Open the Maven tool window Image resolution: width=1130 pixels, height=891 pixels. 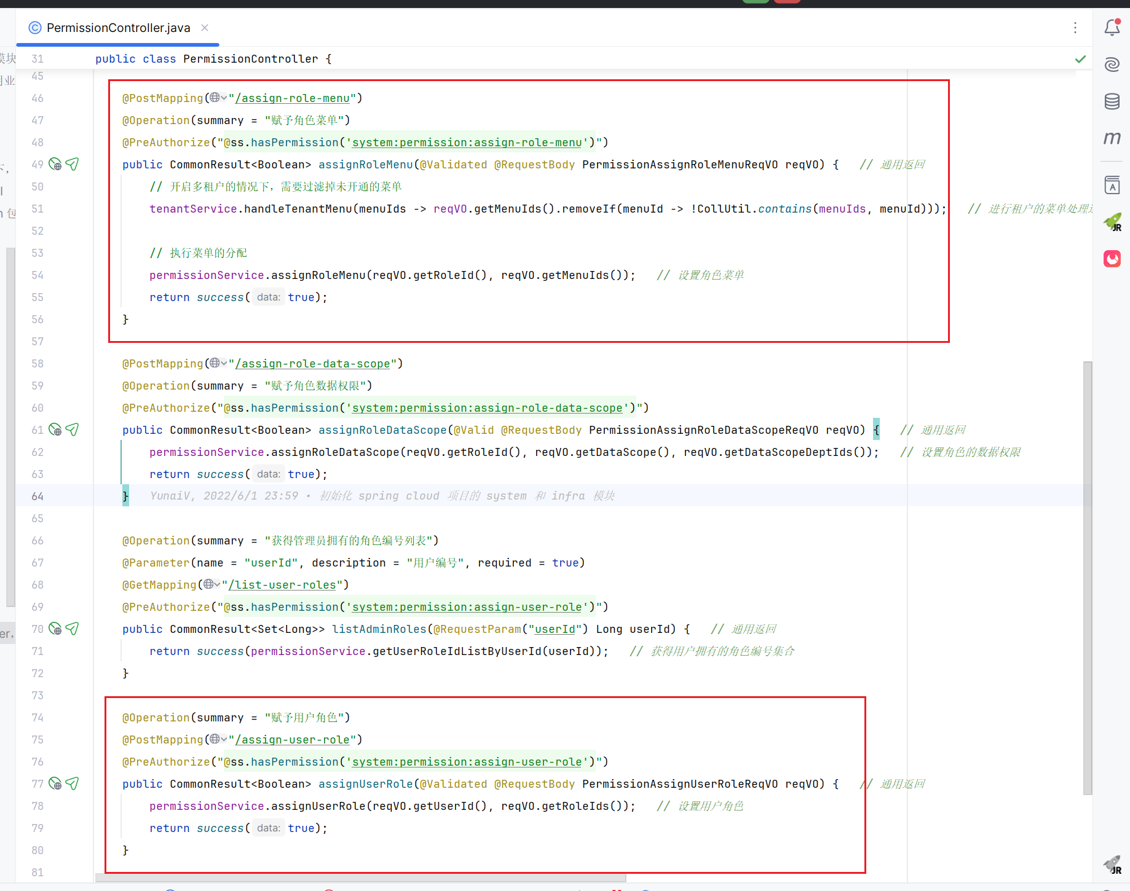(x=1112, y=138)
